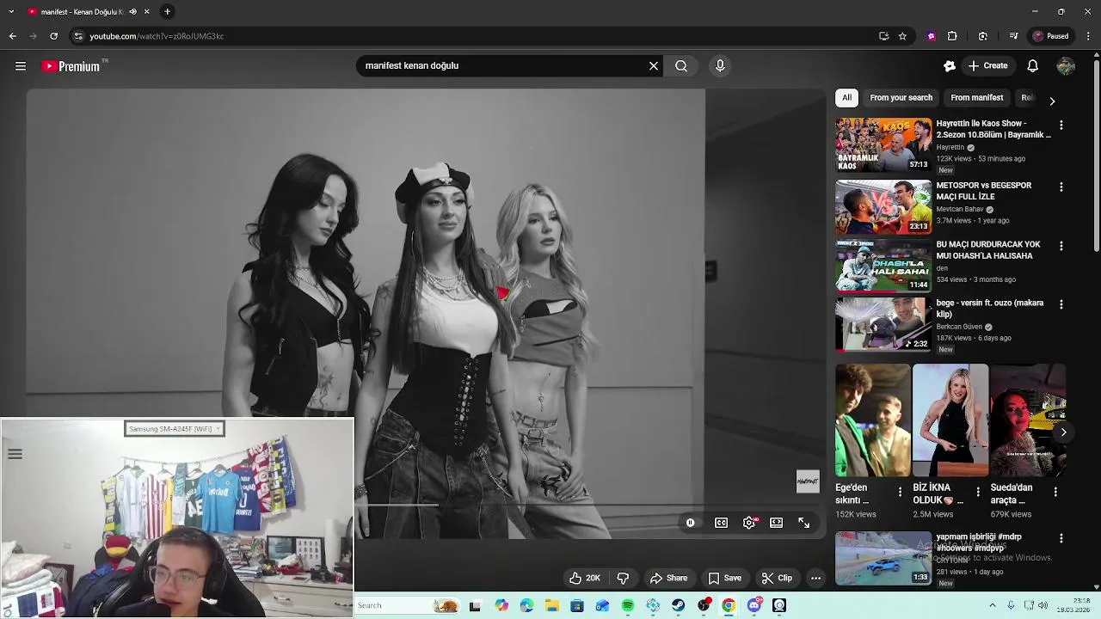Open METOSPOR vs BEGESPOR video title
Screen dimensions: 1101x619
[983, 191]
